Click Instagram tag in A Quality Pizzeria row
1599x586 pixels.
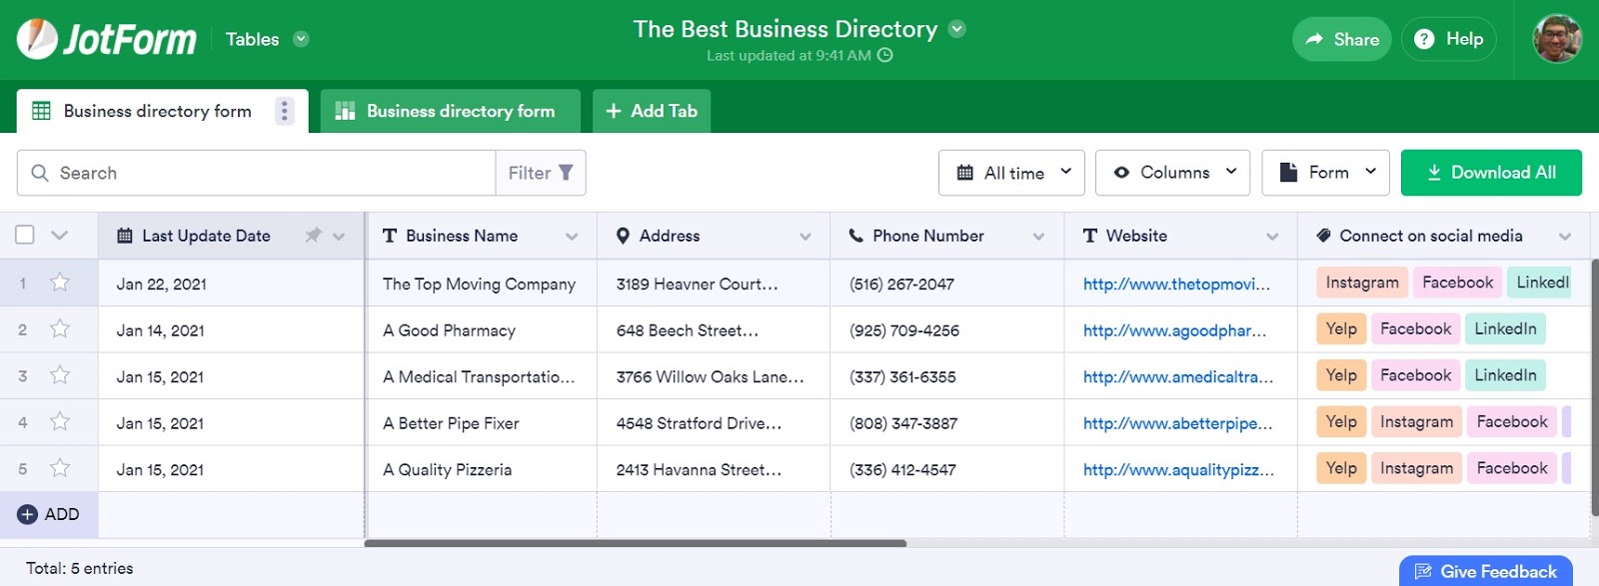click(1416, 468)
